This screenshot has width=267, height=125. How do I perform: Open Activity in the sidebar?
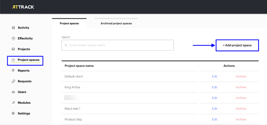(23, 28)
